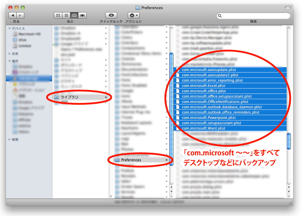Screen dimensions: 302x216
Task: Collapse the デバイス sidebar section
Action: pyautogui.click(x=9, y=28)
